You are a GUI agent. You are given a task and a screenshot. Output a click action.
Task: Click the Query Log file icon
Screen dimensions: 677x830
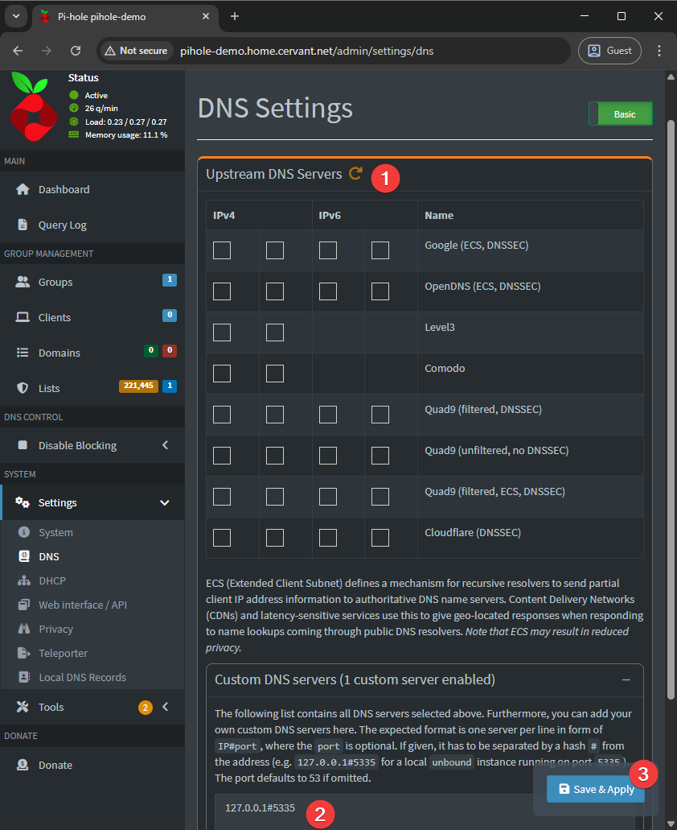23,225
